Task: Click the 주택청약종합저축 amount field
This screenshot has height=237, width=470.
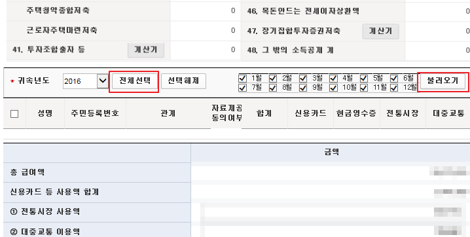Action: coord(206,11)
